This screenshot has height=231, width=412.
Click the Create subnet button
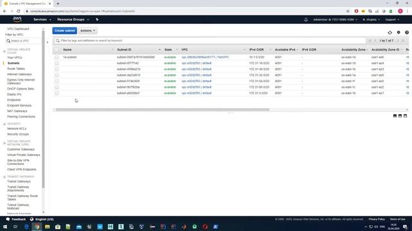pos(64,31)
